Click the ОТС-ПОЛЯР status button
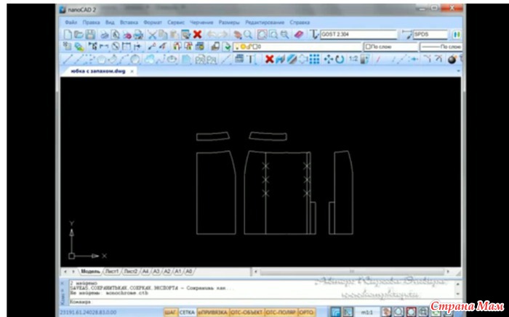 coord(280,311)
